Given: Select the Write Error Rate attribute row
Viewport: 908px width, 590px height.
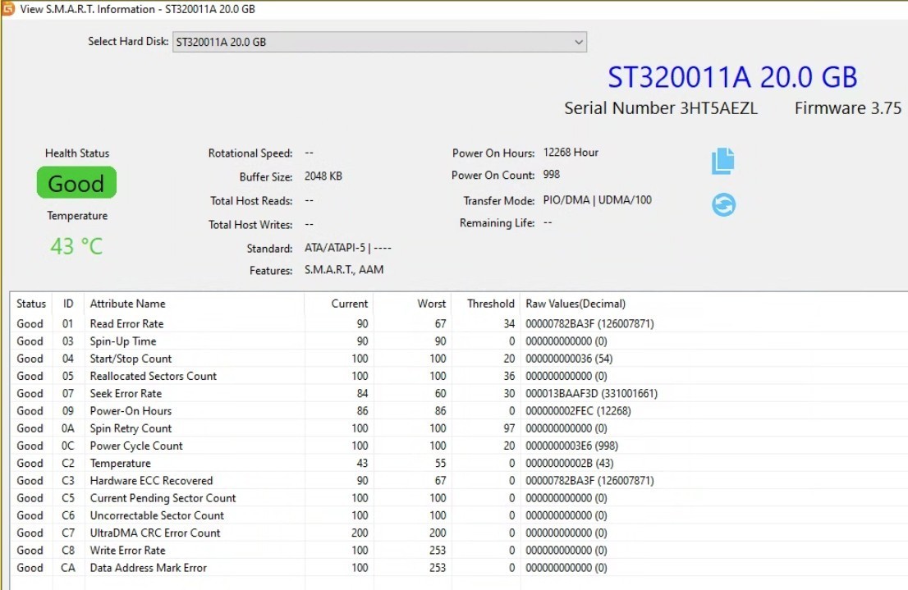Looking at the screenshot, I should [459, 550].
